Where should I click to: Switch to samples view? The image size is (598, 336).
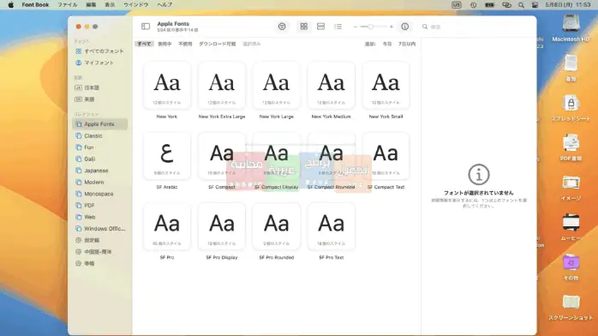point(320,27)
